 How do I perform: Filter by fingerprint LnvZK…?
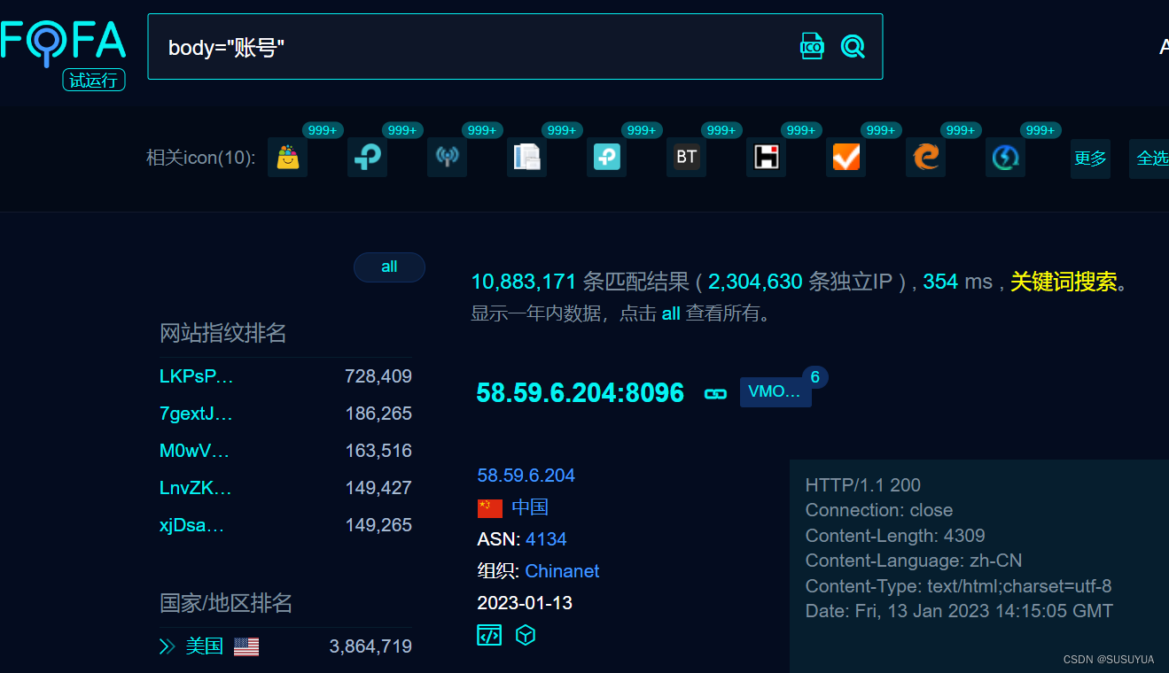[196, 488]
